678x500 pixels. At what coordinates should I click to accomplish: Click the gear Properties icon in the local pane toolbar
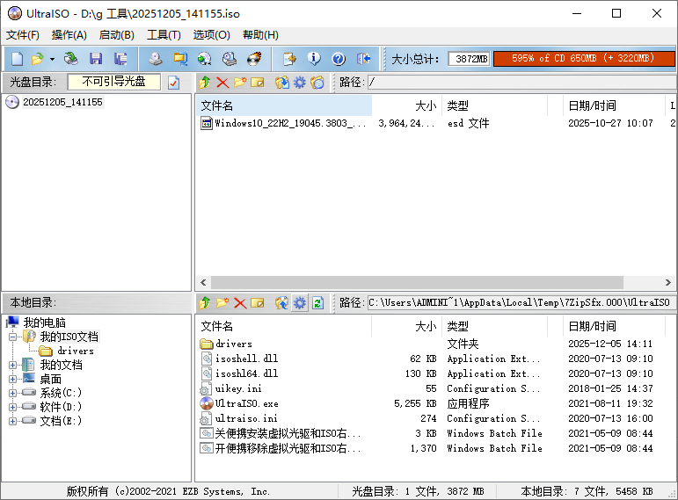point(299,303)
